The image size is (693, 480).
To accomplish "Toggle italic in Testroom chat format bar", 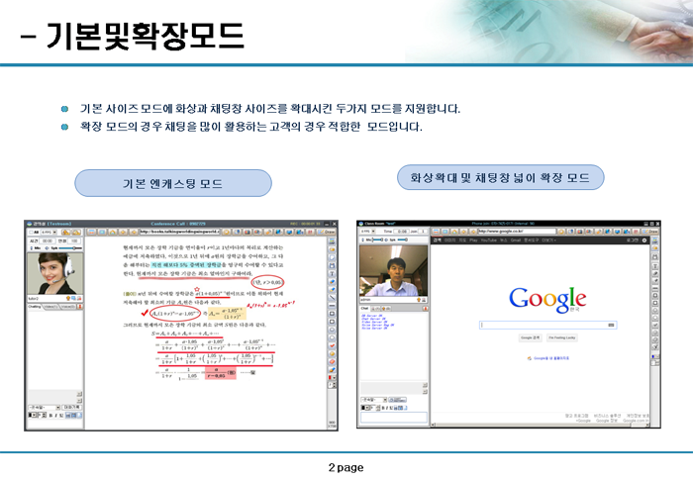I will coord(56,416).
